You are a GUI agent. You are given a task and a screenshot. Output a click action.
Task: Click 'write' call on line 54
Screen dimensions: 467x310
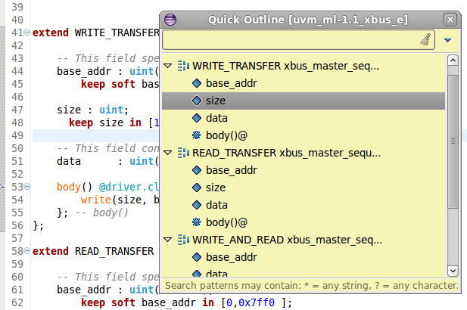[96, 200]
